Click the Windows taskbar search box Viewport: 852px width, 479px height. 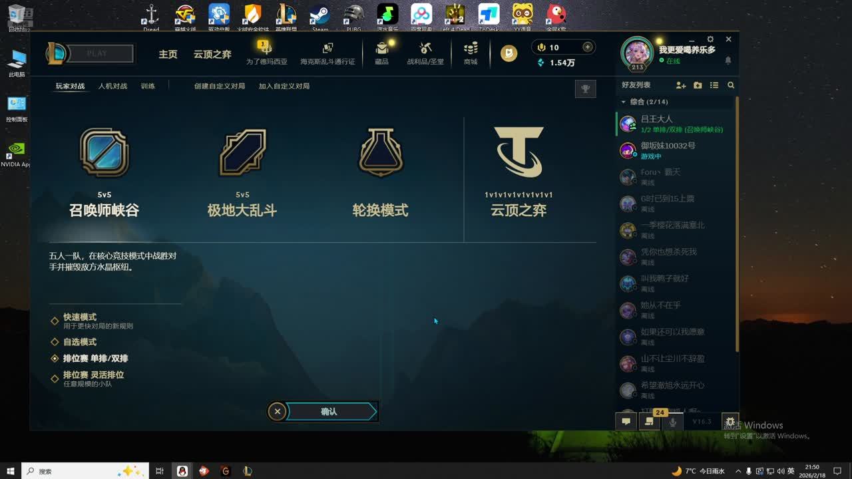85,471
